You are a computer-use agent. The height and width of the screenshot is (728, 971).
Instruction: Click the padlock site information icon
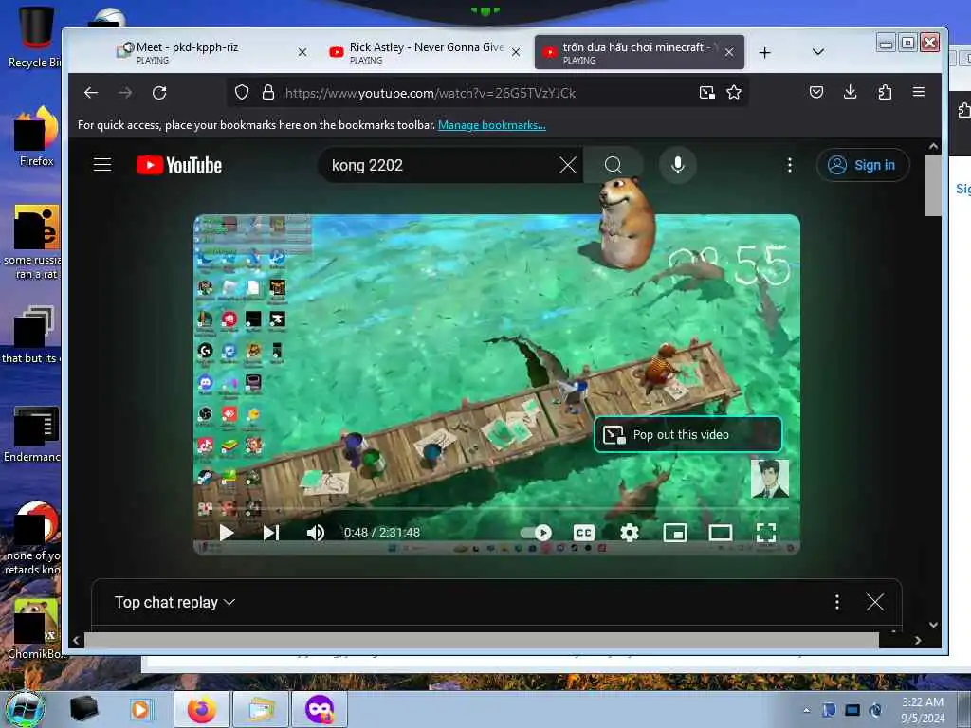tap(268, 93)
